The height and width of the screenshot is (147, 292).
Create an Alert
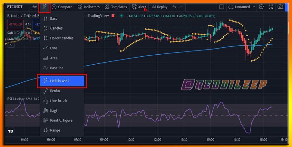click(139, 7)
